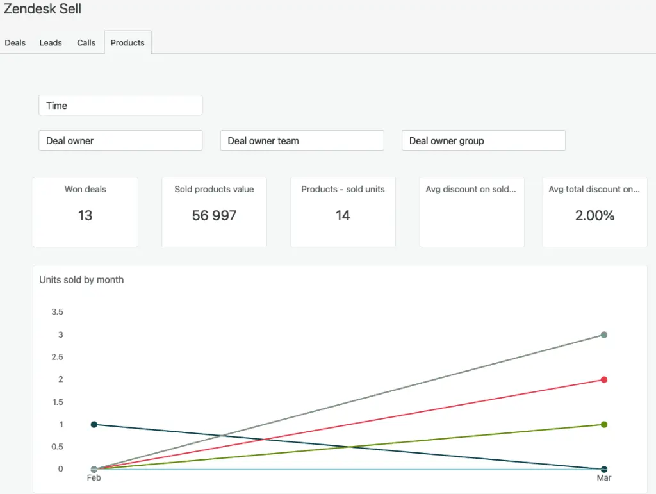
Task: Click the Avg total discount on label
Action: pos(594,189)
